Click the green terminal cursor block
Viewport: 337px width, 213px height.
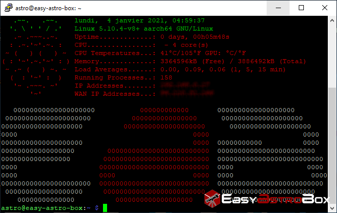(x=105, y=208)
